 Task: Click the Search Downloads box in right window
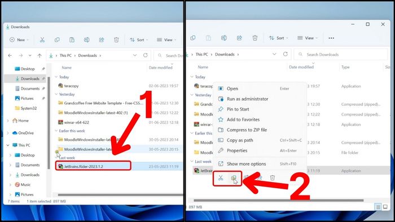tap(341, 54)
